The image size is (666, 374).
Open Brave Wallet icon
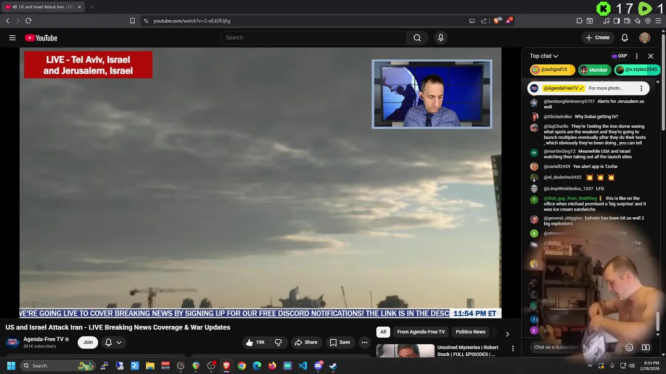coord(627,21)
